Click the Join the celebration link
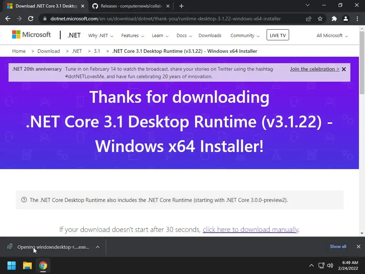365x274 pixels. 314,69
